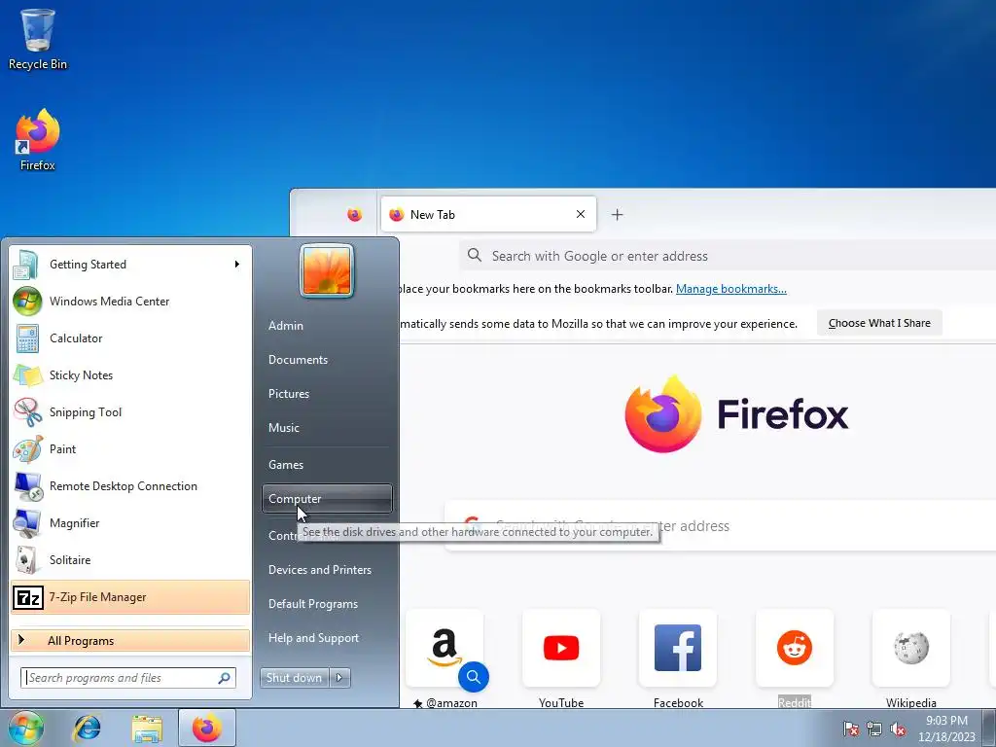Open Facebook shortcut tile
The image size is (996, 747).
[x=678, y=648]
